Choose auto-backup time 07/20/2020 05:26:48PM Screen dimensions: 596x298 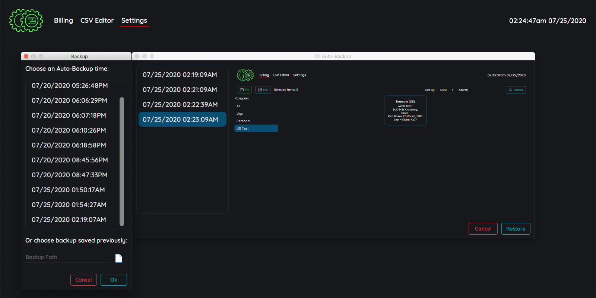click(70, 86)
